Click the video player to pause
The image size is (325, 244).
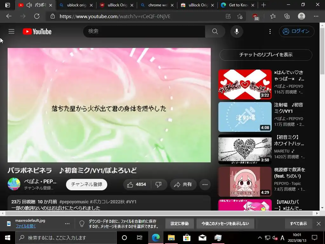[x=109, y=105]
